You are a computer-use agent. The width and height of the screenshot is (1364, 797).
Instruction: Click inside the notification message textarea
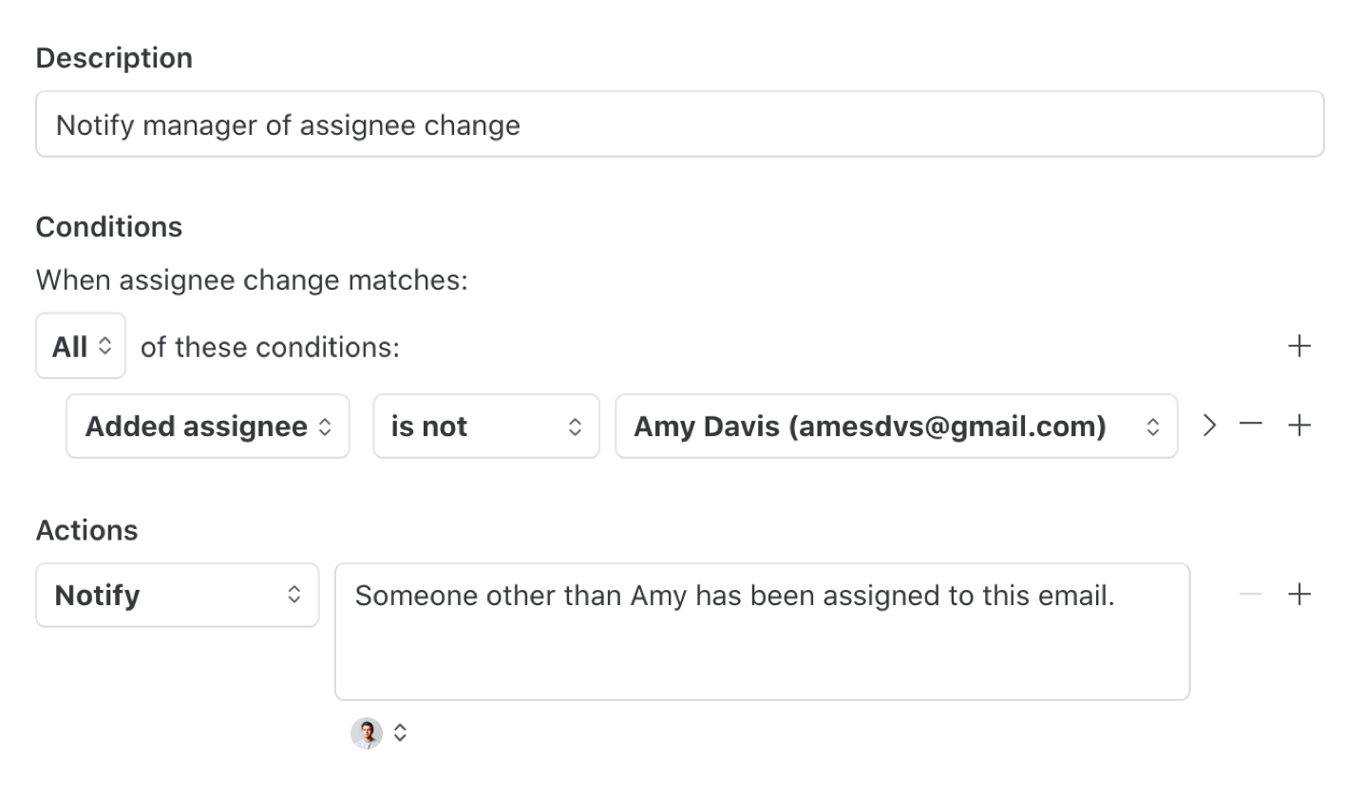pyautogui.click(x=760, y=632)
